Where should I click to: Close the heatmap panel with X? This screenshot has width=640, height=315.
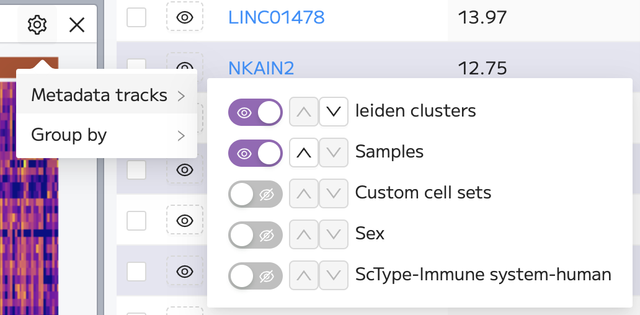pyautogui.click(x=77, y=25)
